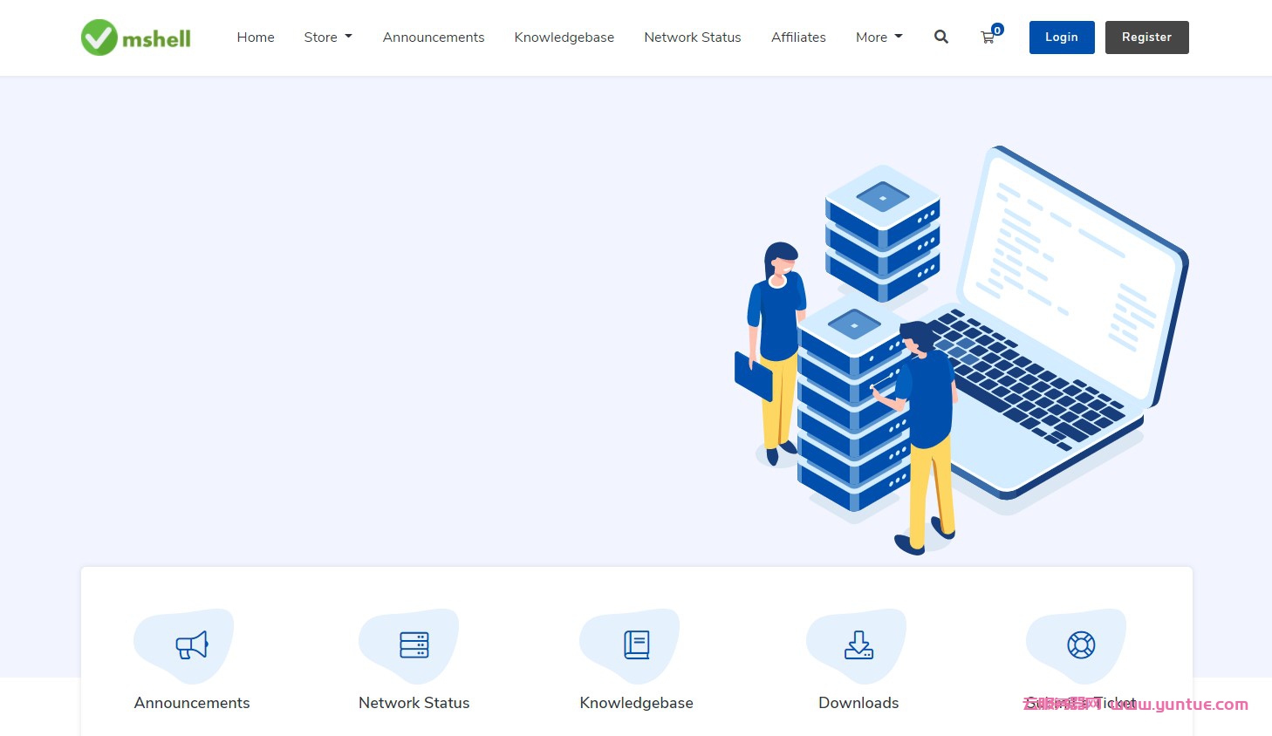Image resolution: width=1272 pixels, height=736 pixels.
Task: Click the Network Status server icon
Action: 414,645
